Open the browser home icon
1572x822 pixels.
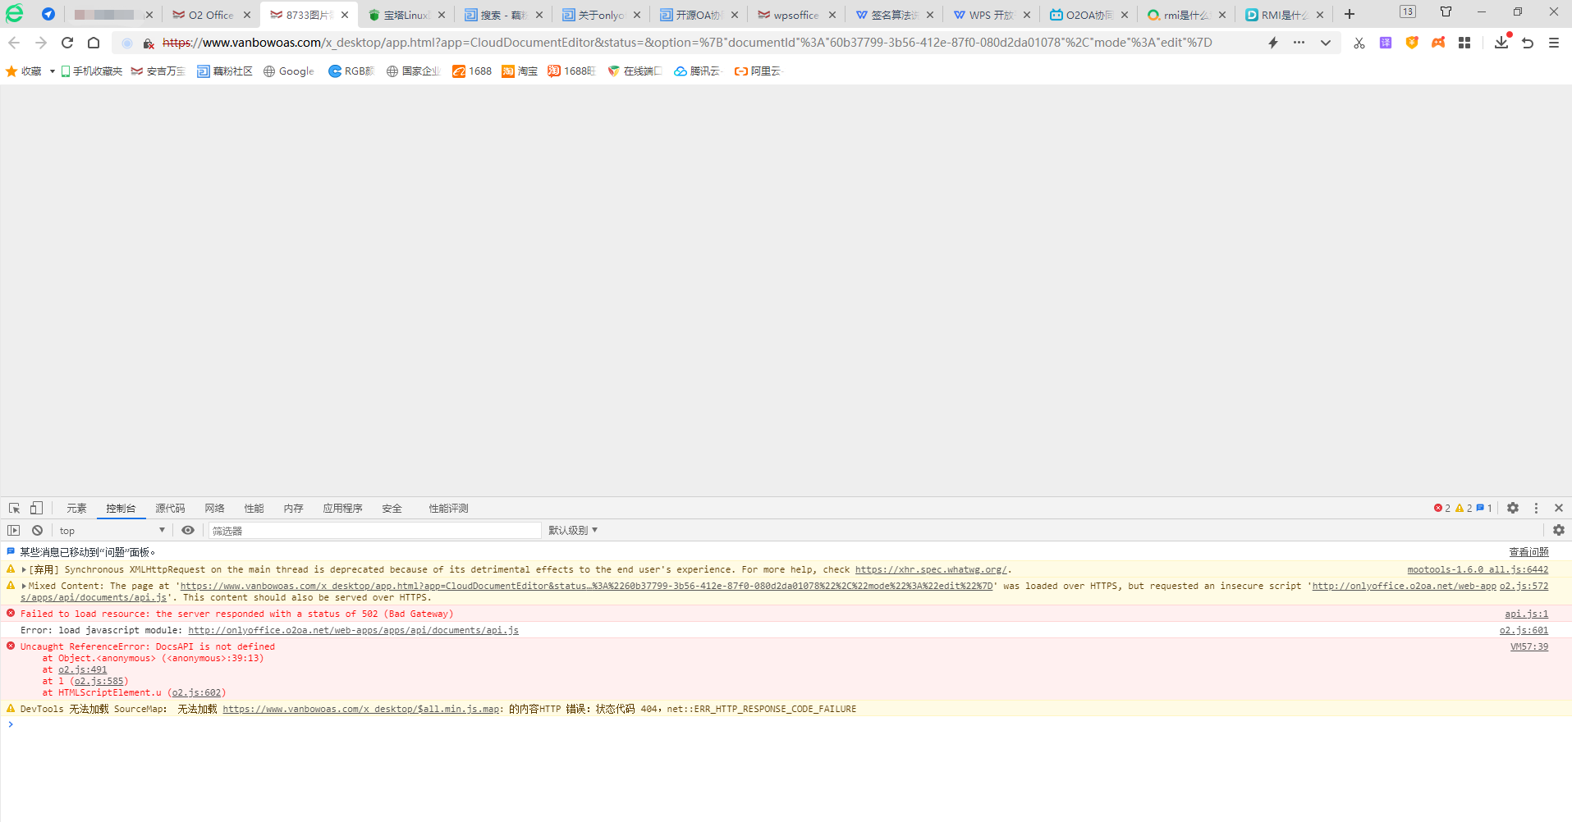pyautogui.click(x=94, y=43)
